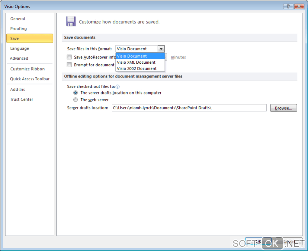Open Customize Ribbon settings

27,69
